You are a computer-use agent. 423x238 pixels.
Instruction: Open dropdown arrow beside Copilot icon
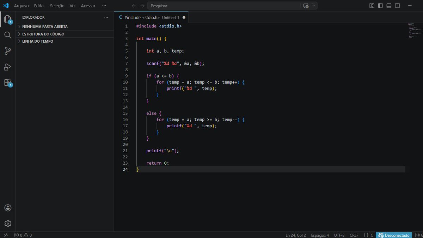pos(313,6)
